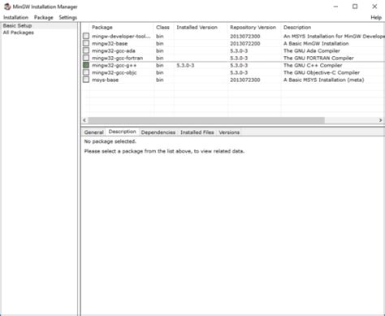Maximize the MinGW Installation Manager window
This screenshot has height=316, width=385.
[x=355, y=6]
